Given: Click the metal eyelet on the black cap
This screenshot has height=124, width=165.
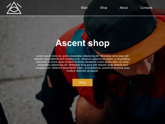Looking at the screenshot, I should (89, 34).
